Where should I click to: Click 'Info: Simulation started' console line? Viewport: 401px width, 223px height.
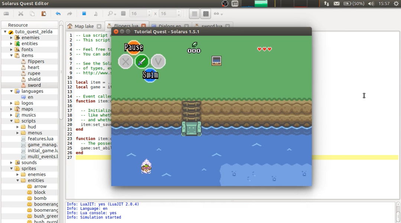(x=94, y=217)
